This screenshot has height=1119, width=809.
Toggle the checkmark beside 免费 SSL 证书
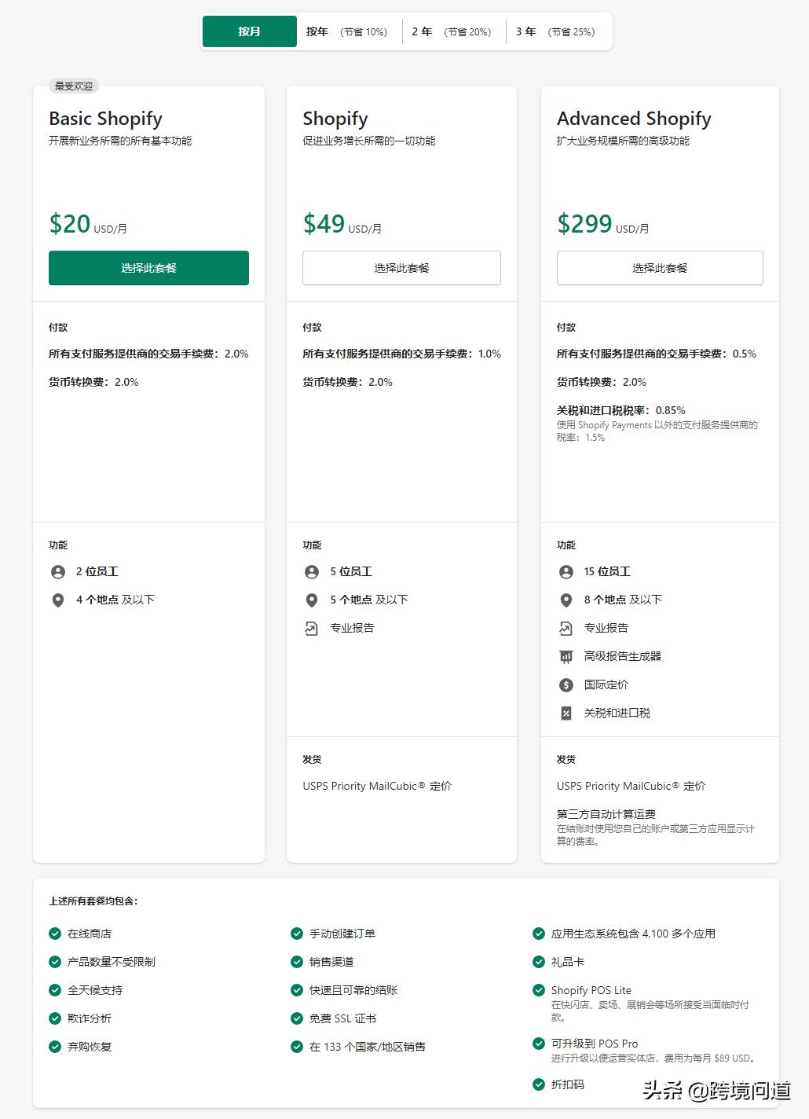tap(295, 1018)
